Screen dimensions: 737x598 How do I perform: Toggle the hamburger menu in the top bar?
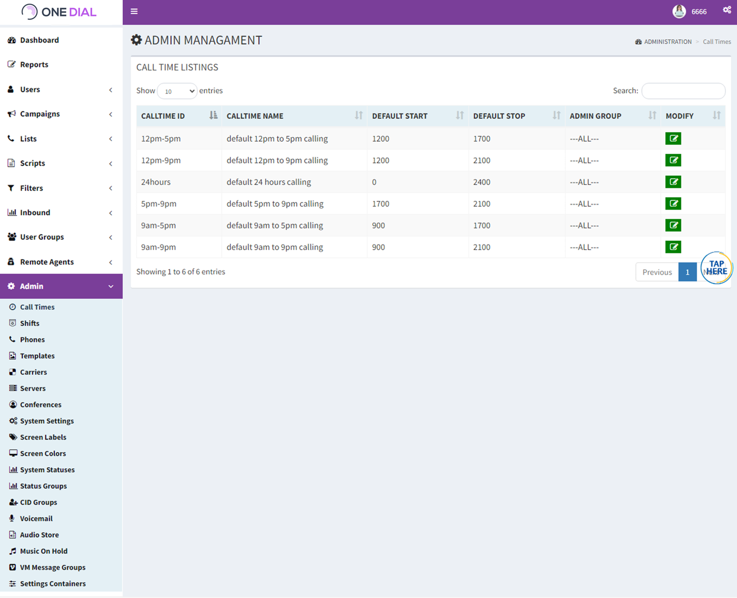[134, 11]
